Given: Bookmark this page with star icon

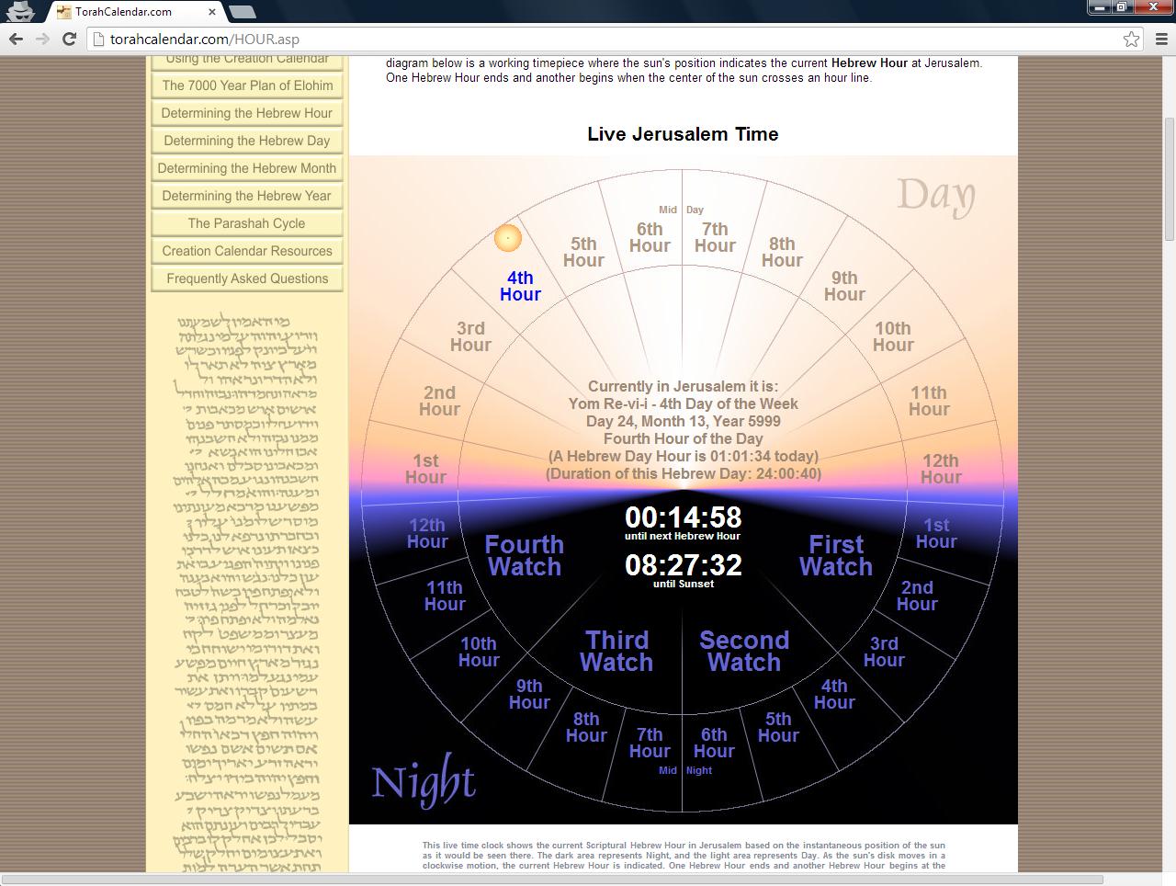Looking at the screenshot, I should coord(1131,39).
